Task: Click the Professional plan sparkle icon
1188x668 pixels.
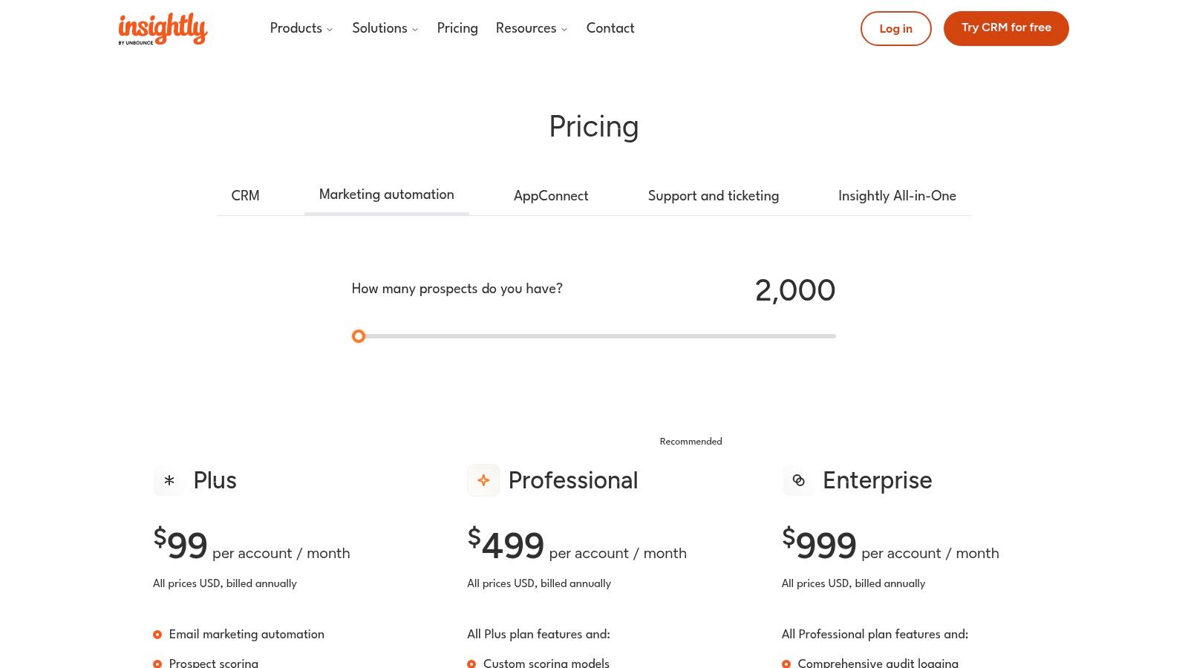Action: [x=483, y=480]
